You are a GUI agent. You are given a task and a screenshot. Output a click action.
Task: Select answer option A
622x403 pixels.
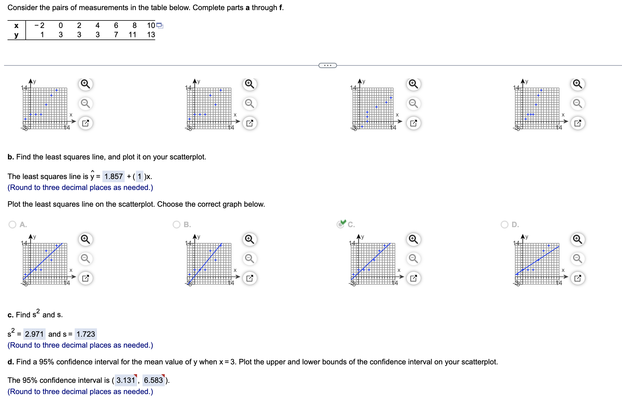pos(12,225)
